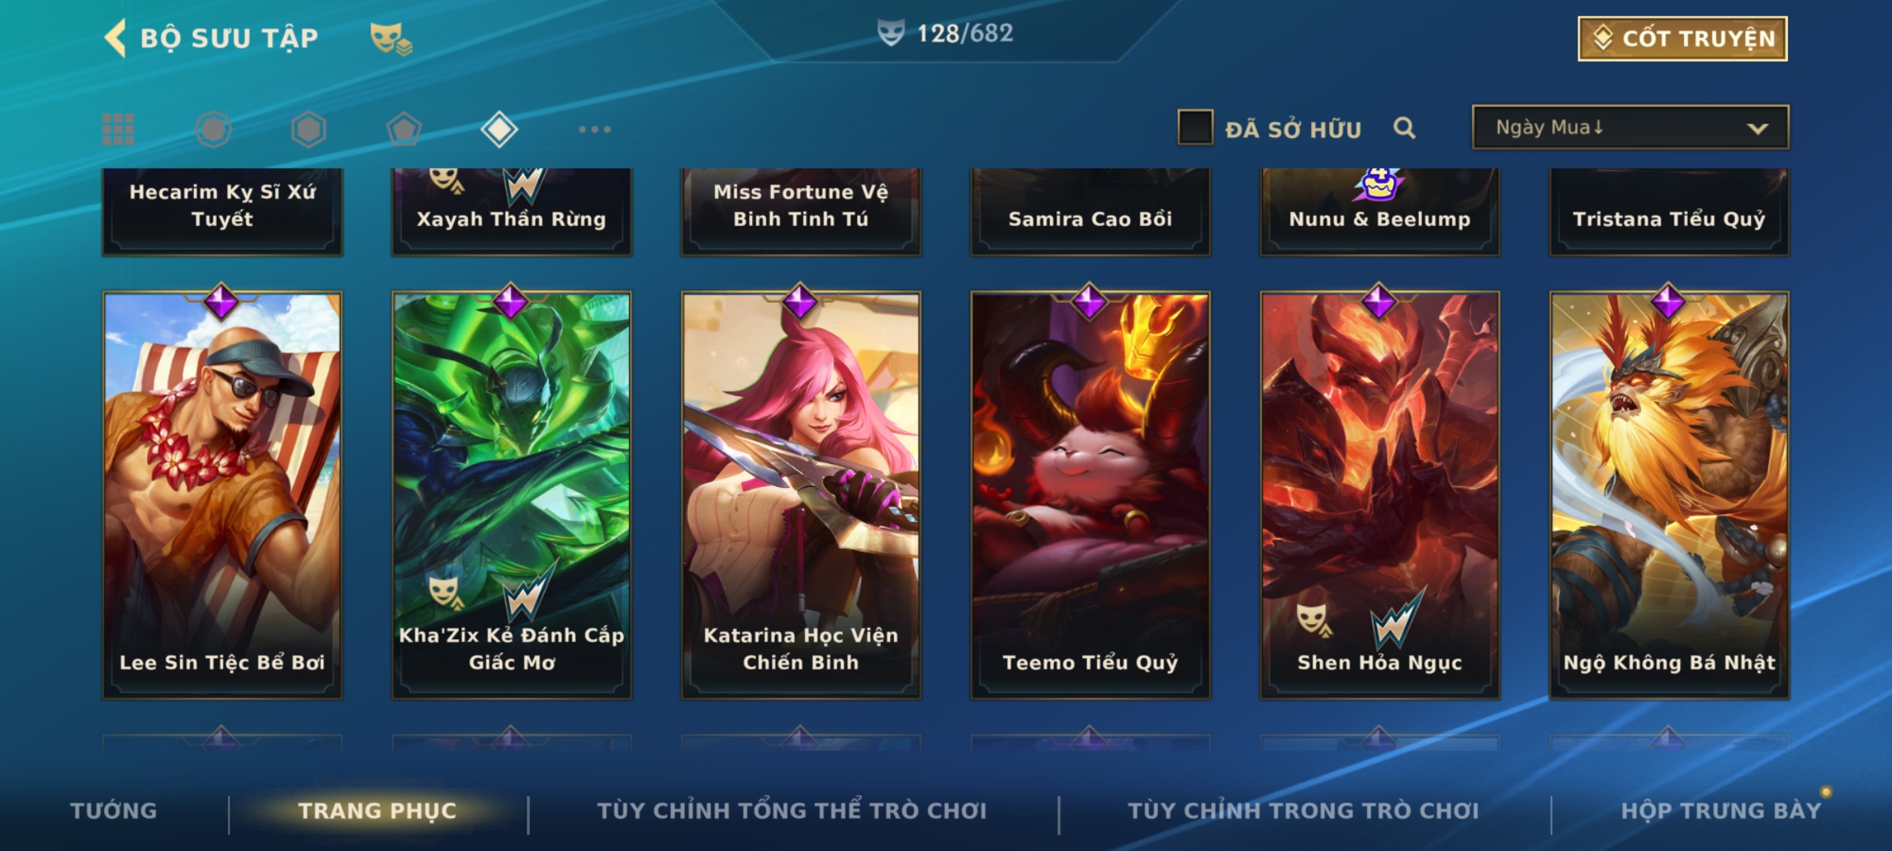Select the hexagon rarity filter icon
1892x851 pixels.
(308, 129)
